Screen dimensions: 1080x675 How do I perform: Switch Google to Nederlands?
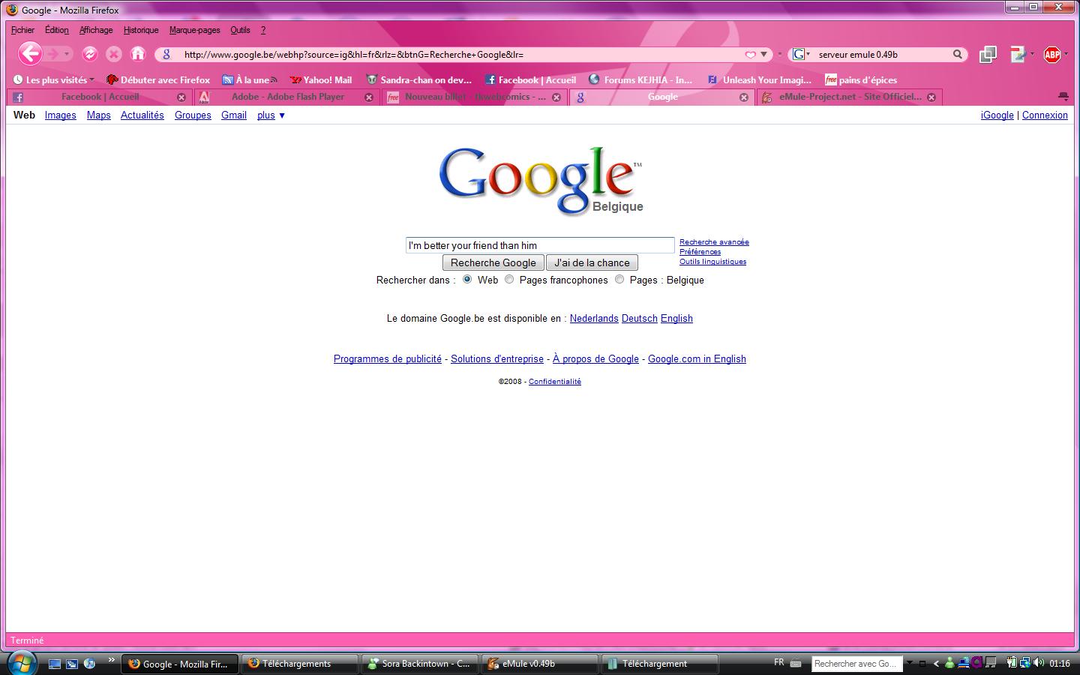[x=594, y=319]
